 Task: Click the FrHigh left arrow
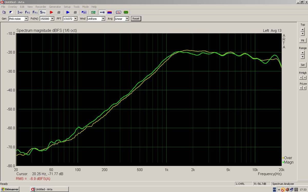[x=301, y=78]
